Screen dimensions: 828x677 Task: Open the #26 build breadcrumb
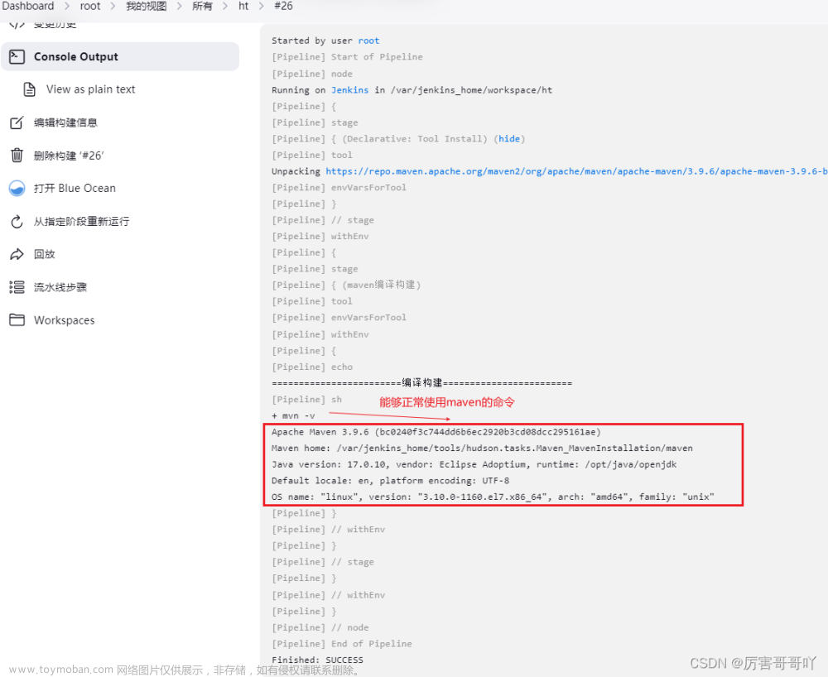(x=283, y=6)
